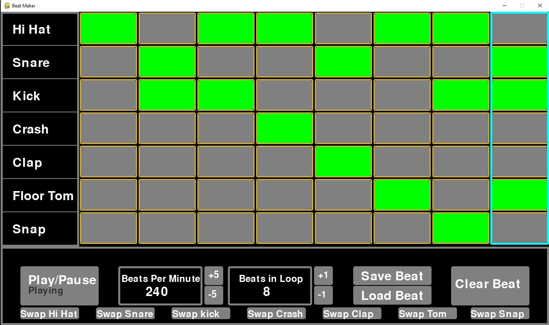Disable Hi Hat on beat 4
549x325 pixels.
tap(285, 29)
